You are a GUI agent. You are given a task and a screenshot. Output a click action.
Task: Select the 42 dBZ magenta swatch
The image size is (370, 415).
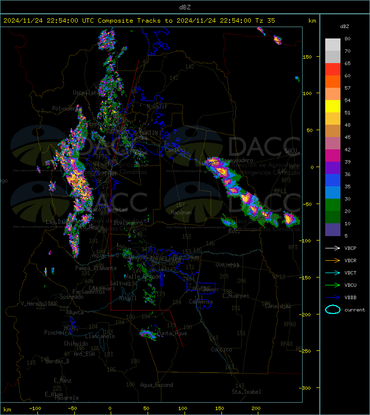click(333, 155)
